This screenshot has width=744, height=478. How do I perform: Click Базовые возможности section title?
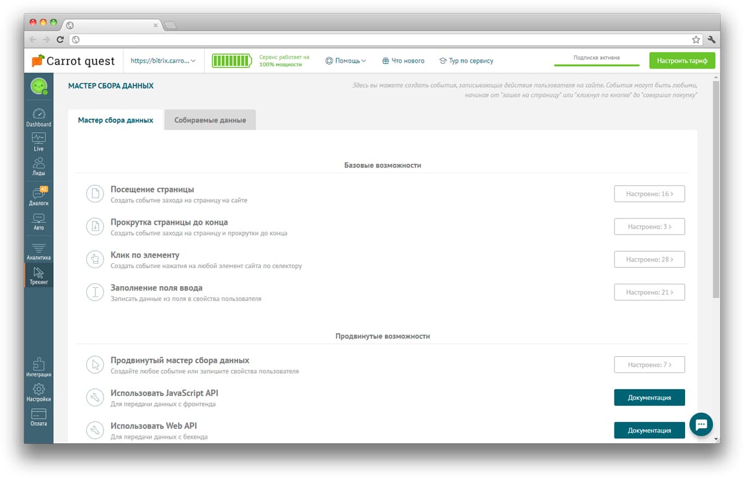(383, 165)
